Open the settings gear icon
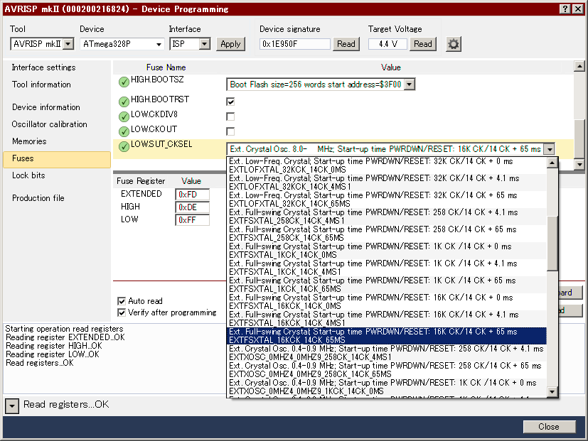The width and height of the screenshot is (588, 441). point(454,44)
